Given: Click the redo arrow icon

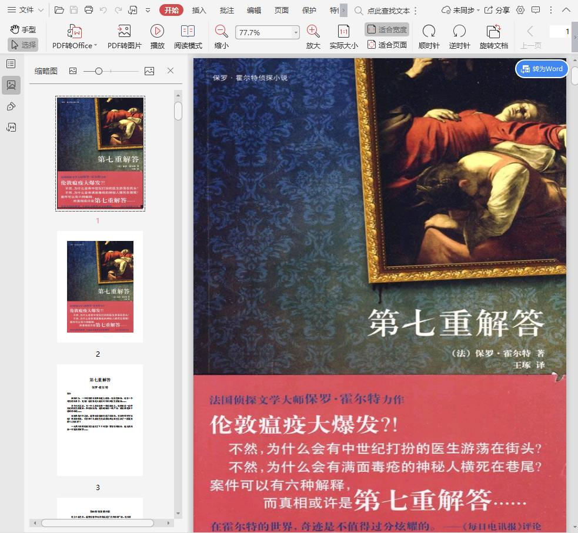Looking at the screenshot, I should tap(118, 10).
